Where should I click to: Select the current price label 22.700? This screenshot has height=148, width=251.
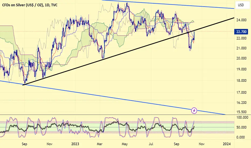[x=241, y=32]
